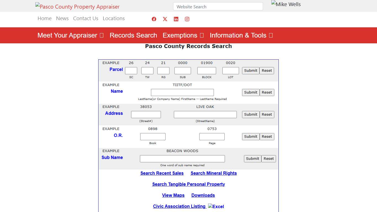Image resolution: width=377 pixels, height=212 pixels.
Task: Click the StreetName address input field
Action: (x=205, y=114)
